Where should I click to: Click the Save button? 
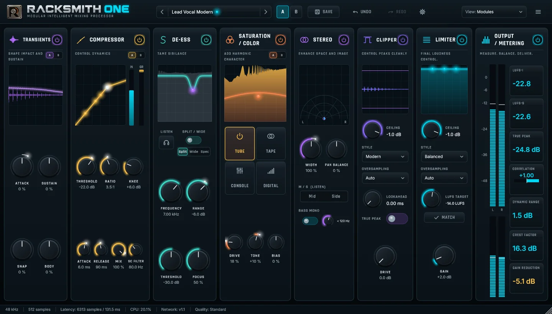pyautogui.click(x=324, y=12)
